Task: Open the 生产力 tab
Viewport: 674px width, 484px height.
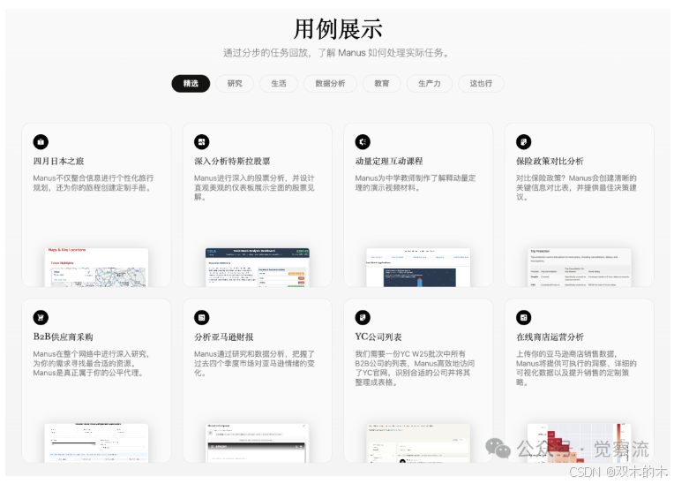Action: (430, 83)
